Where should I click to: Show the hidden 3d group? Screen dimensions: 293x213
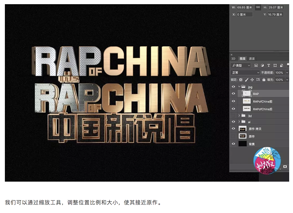[x=233, y=116]
